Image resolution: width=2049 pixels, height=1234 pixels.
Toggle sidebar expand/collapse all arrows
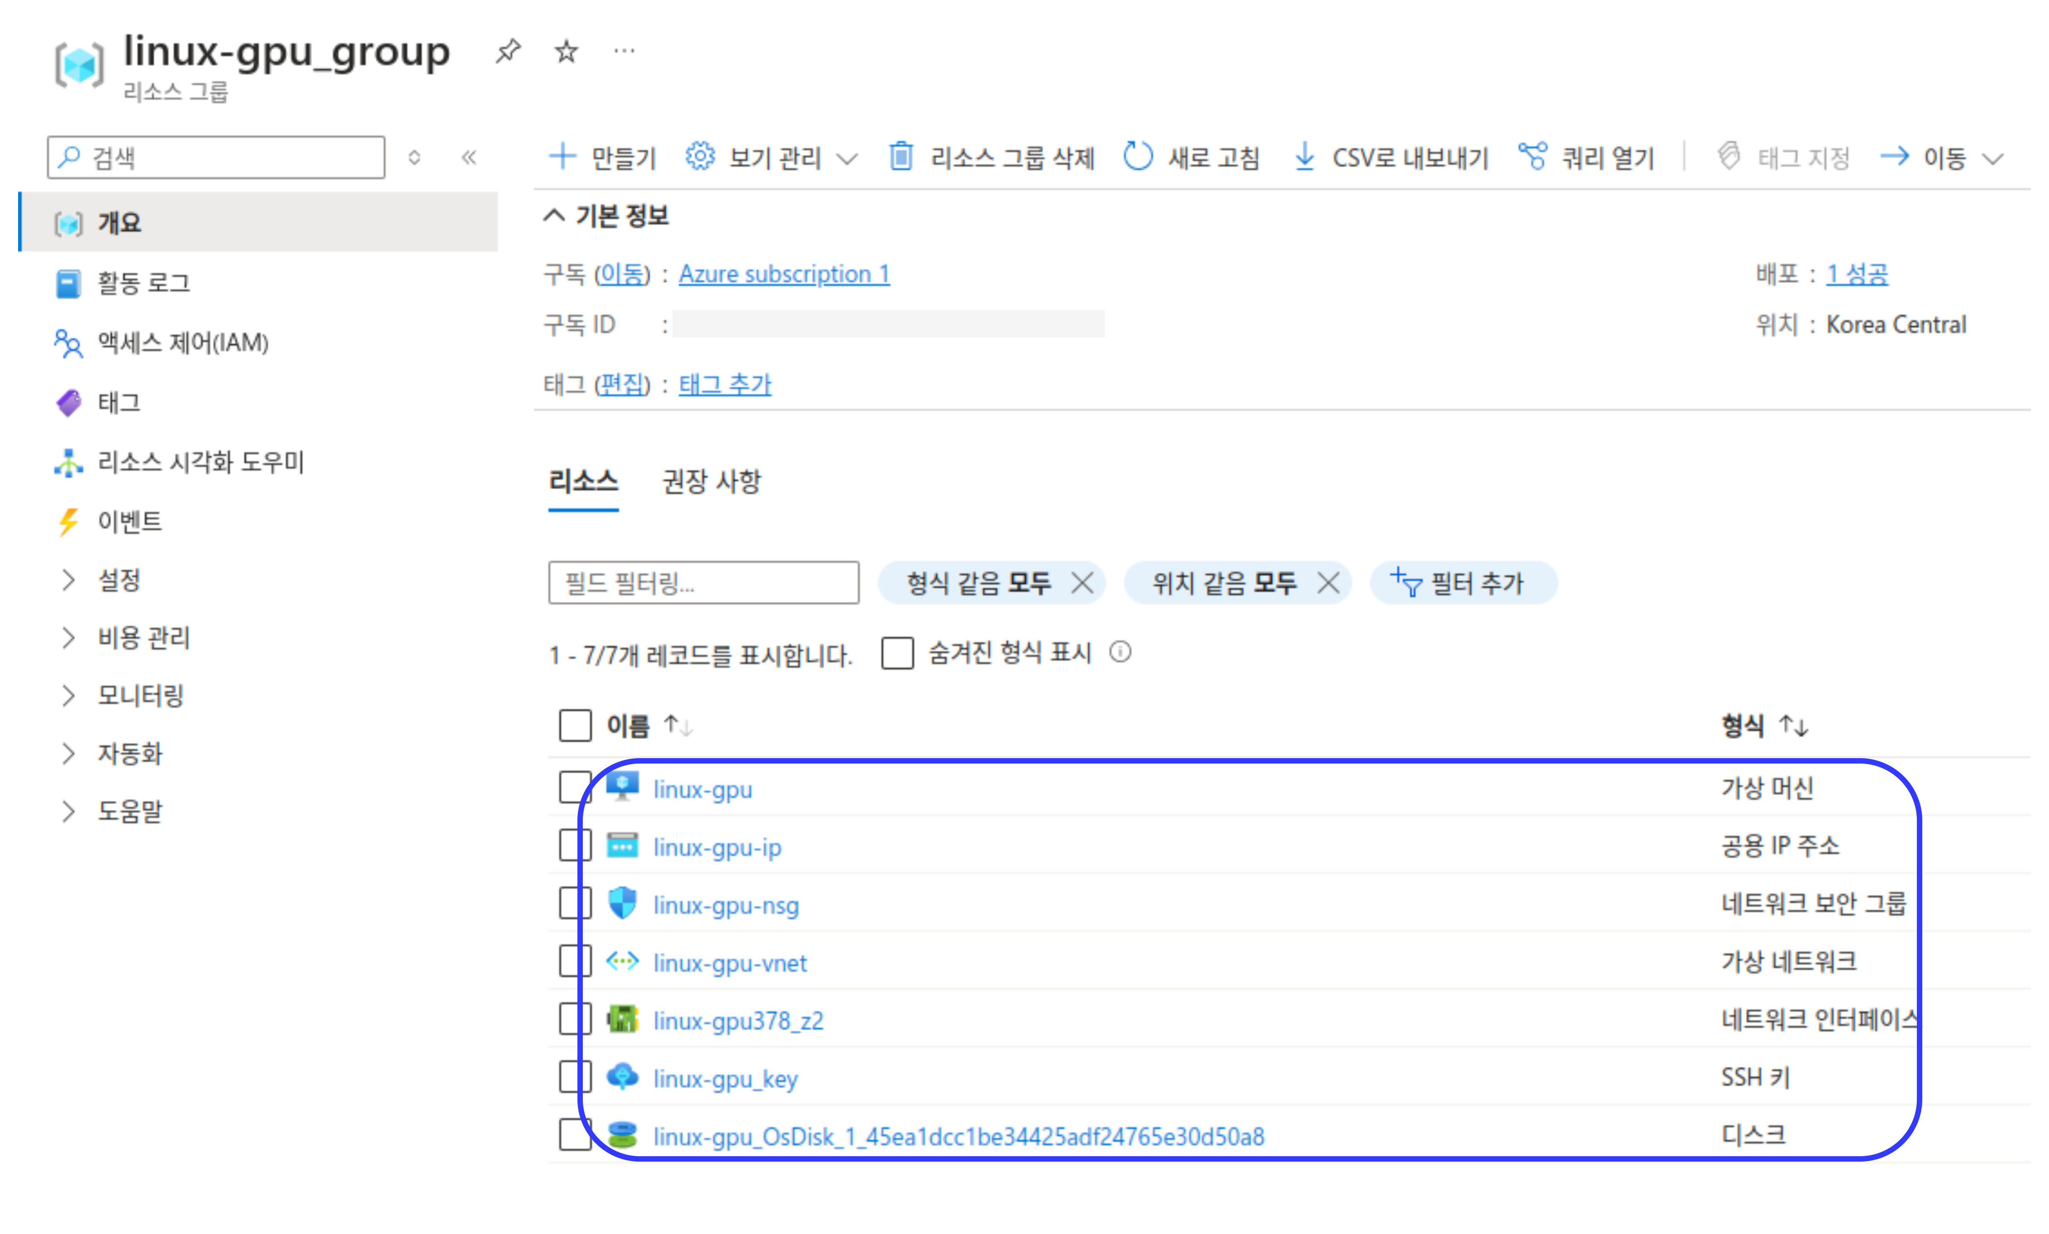pos(414,157)
